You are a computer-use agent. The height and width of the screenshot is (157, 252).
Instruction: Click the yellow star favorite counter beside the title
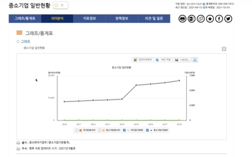(x=60, y=5)
